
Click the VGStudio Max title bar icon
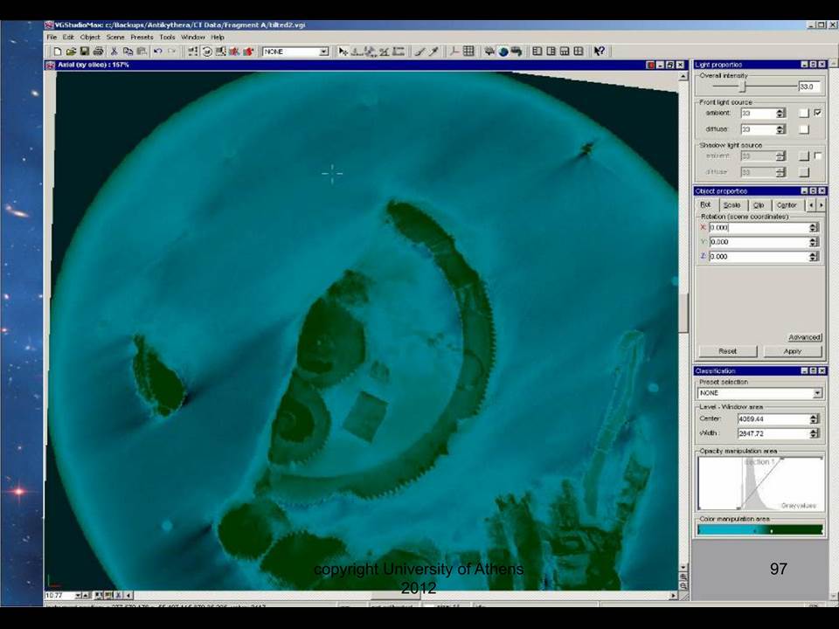(x=49, y=24)
